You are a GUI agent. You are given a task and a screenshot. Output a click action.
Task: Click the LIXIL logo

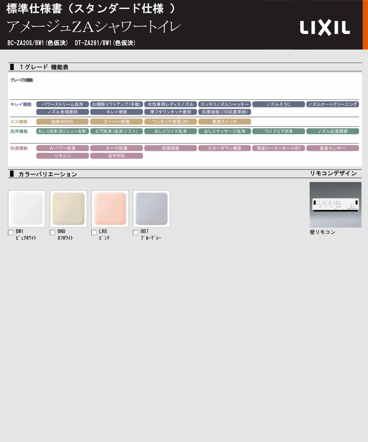(x=325, y=28)
